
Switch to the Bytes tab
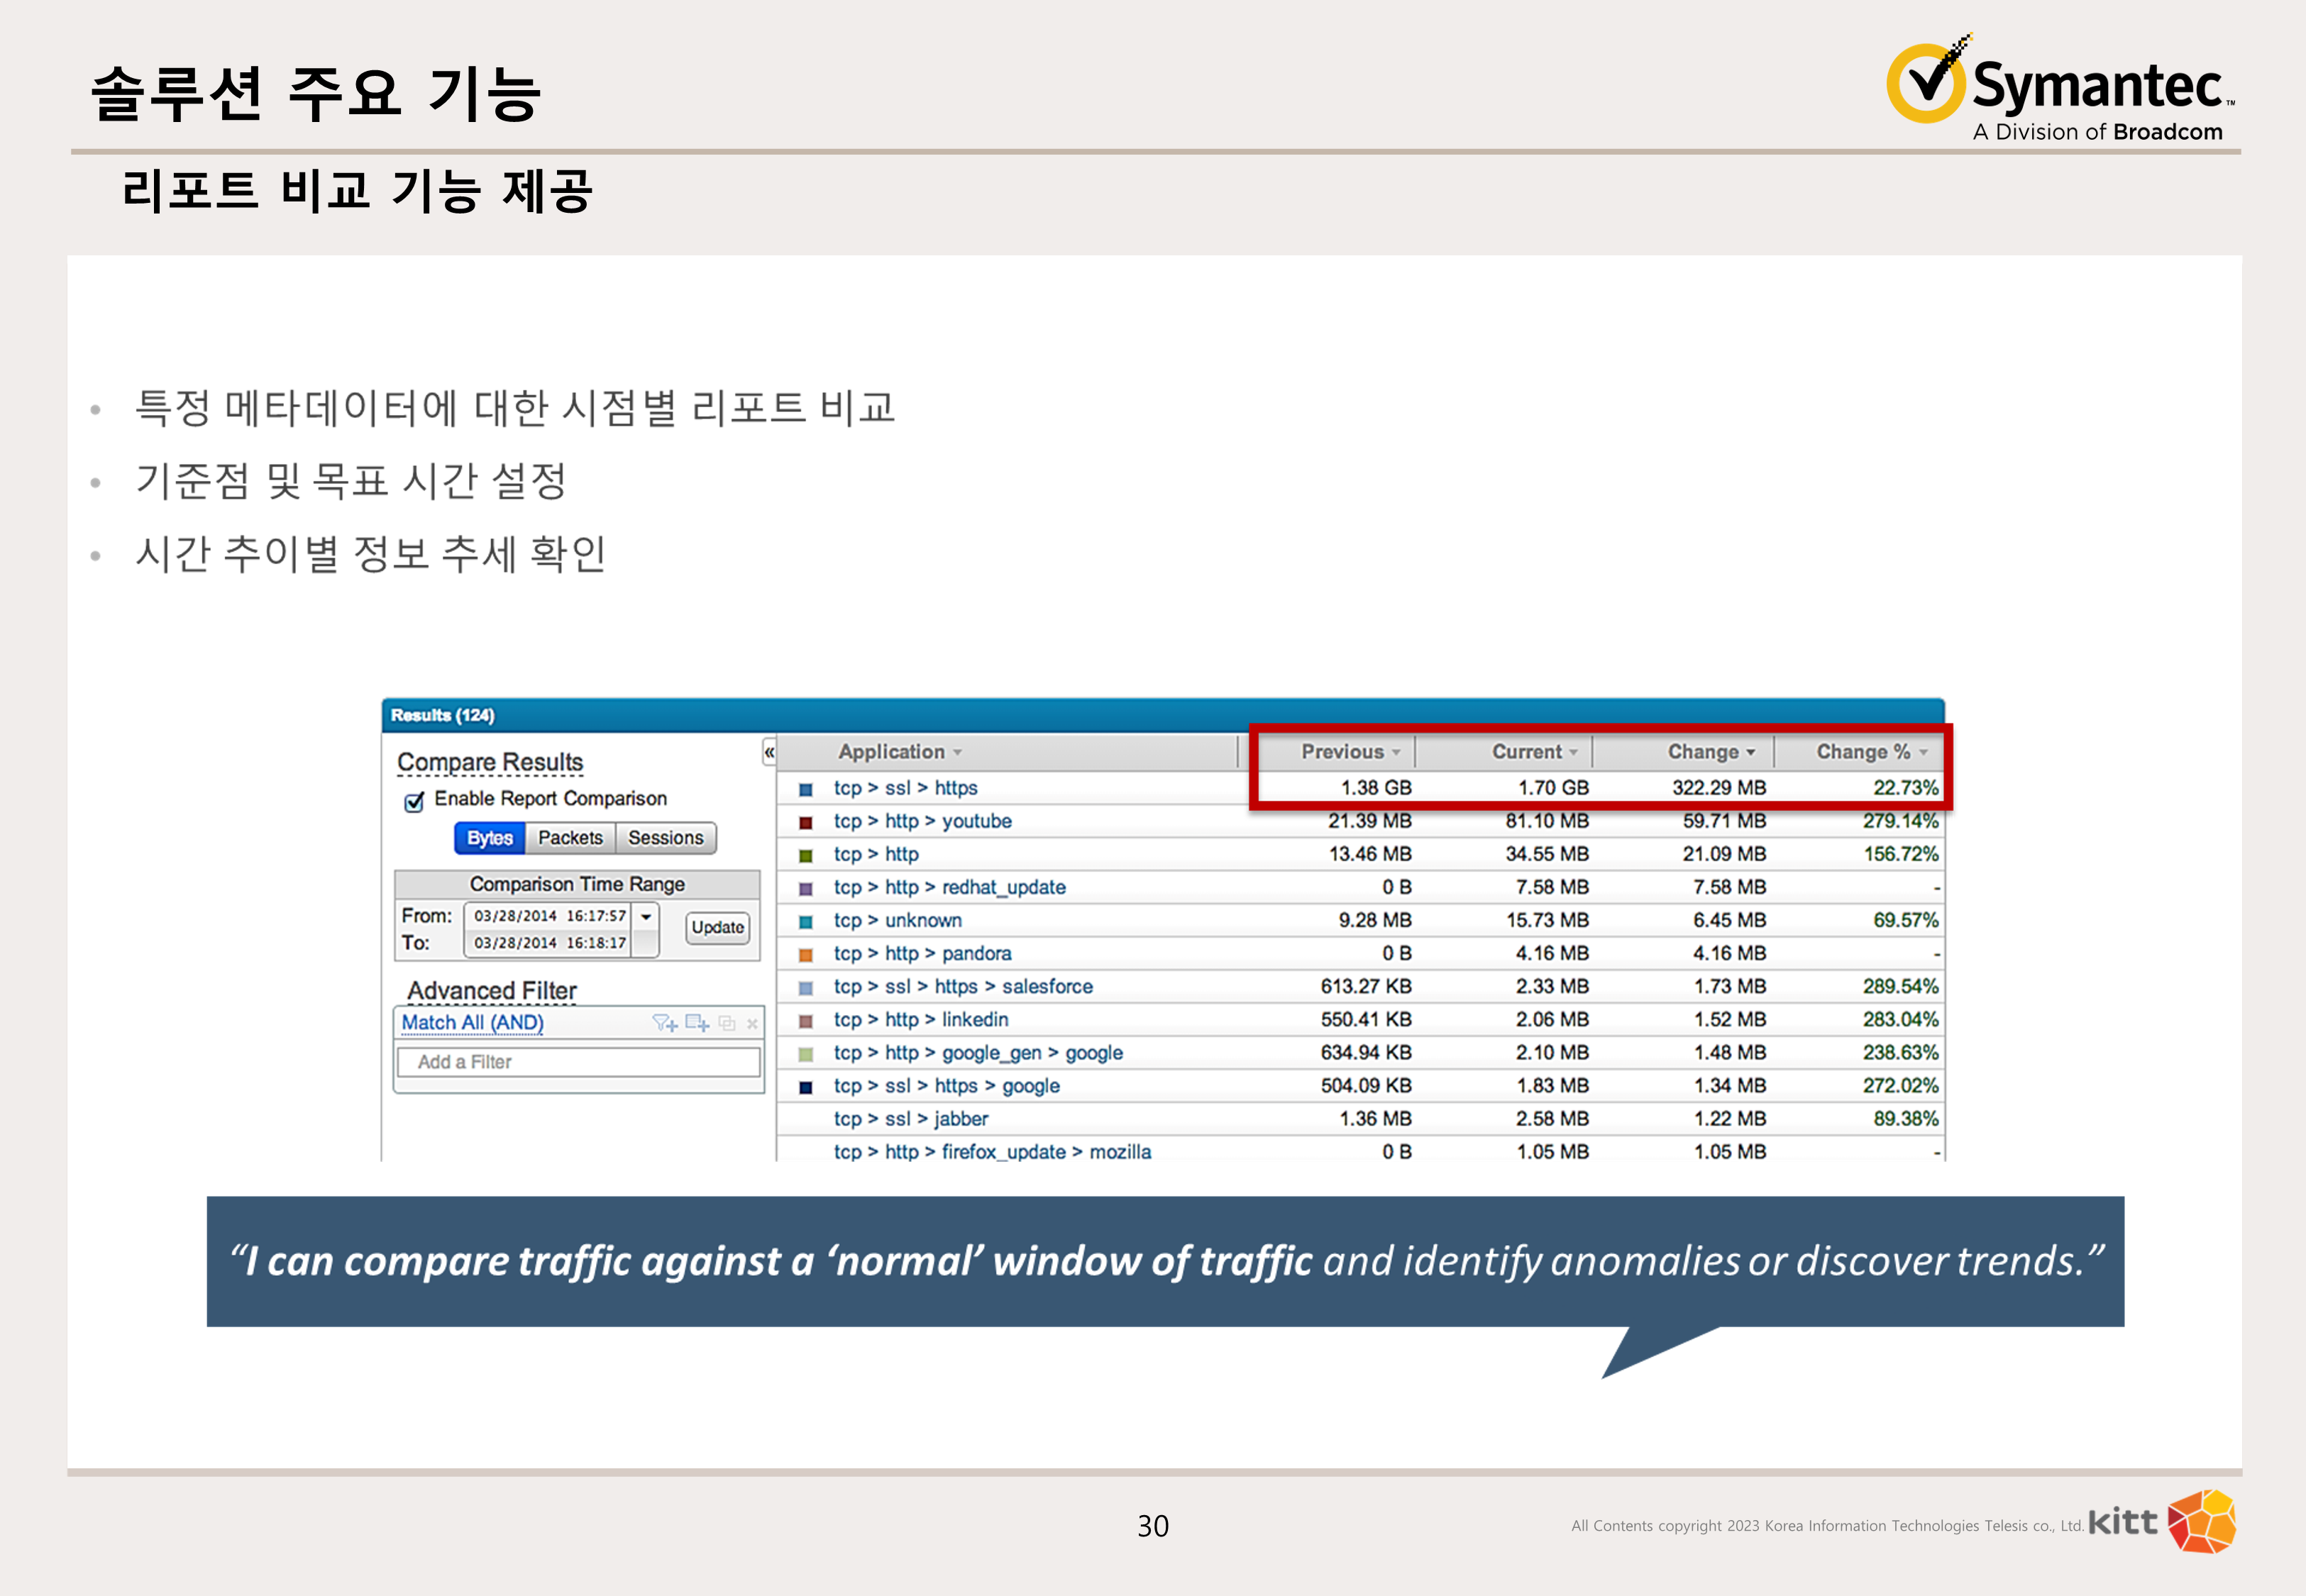[x=490, y=838]
